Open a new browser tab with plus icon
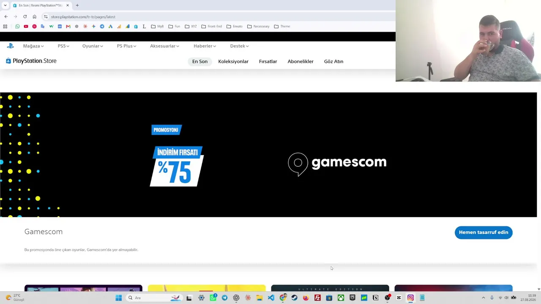The width and height of the screenshot is (541, 304). pyautogui.click(x=77, y=5)
